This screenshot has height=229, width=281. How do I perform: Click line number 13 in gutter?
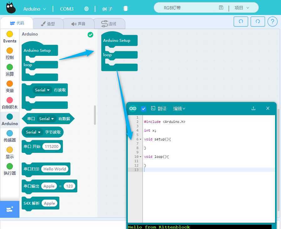(x=136, y=170)
